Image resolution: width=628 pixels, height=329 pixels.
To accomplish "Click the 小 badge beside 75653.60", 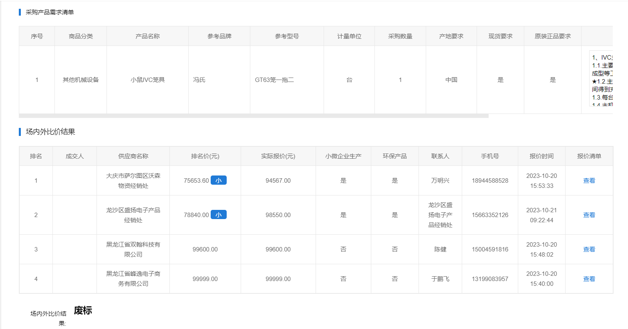I will click(218, 180).
